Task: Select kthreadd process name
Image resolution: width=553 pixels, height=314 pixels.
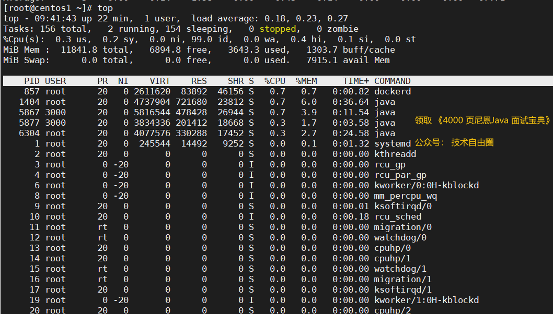Action: point(395,154)
